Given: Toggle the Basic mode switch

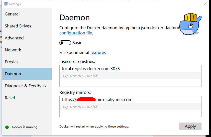Looking at the screenshot, I should (65, 43).
